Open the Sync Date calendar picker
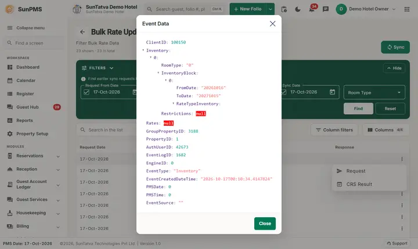The height and width of the screenshot is (249, 418). pos(332,92)
